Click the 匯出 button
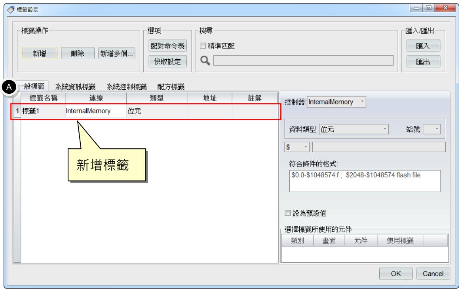The image size is (460, 289). coord(423,62)
